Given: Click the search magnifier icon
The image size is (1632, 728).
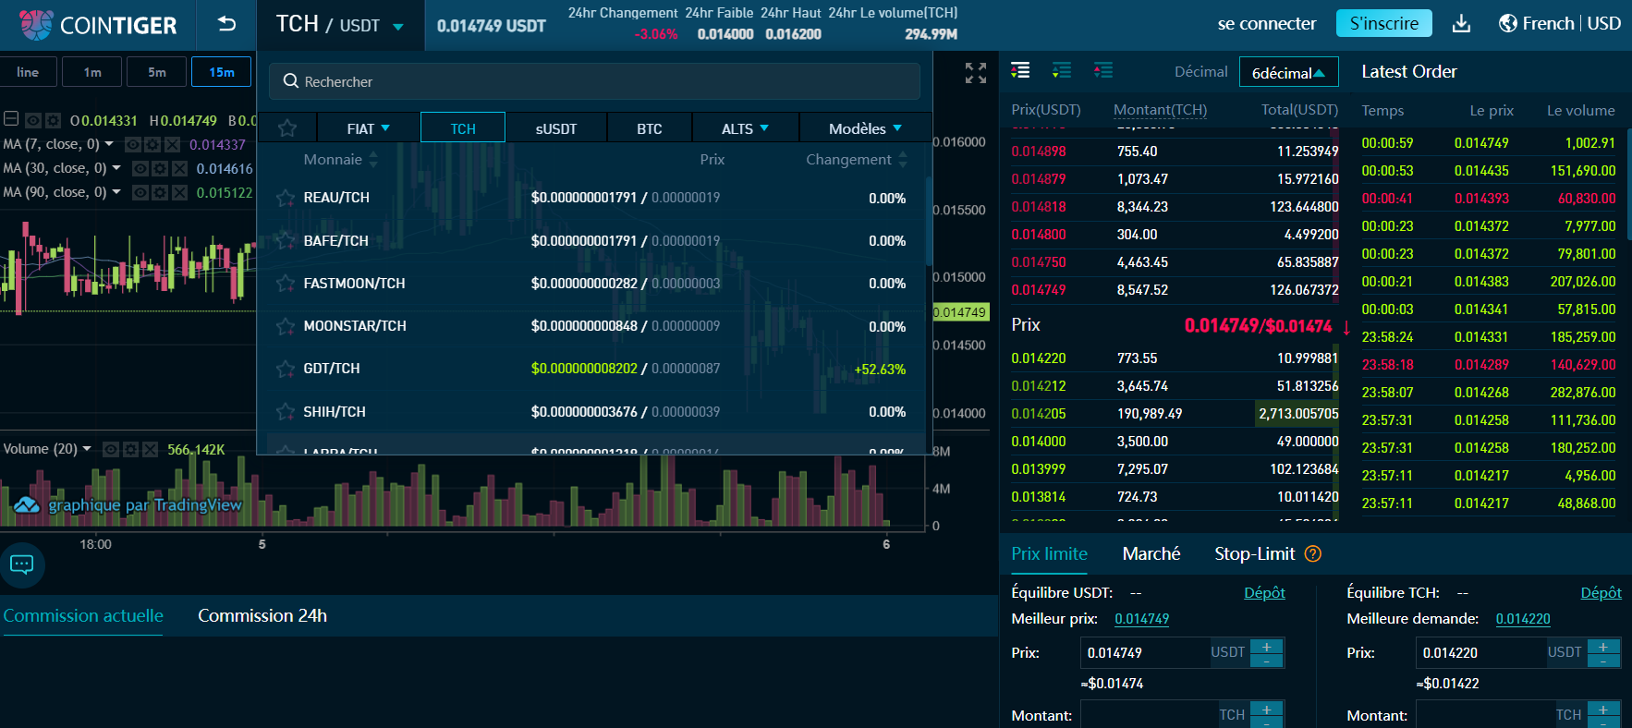Looking at the screenshot, I should (290, 81).
